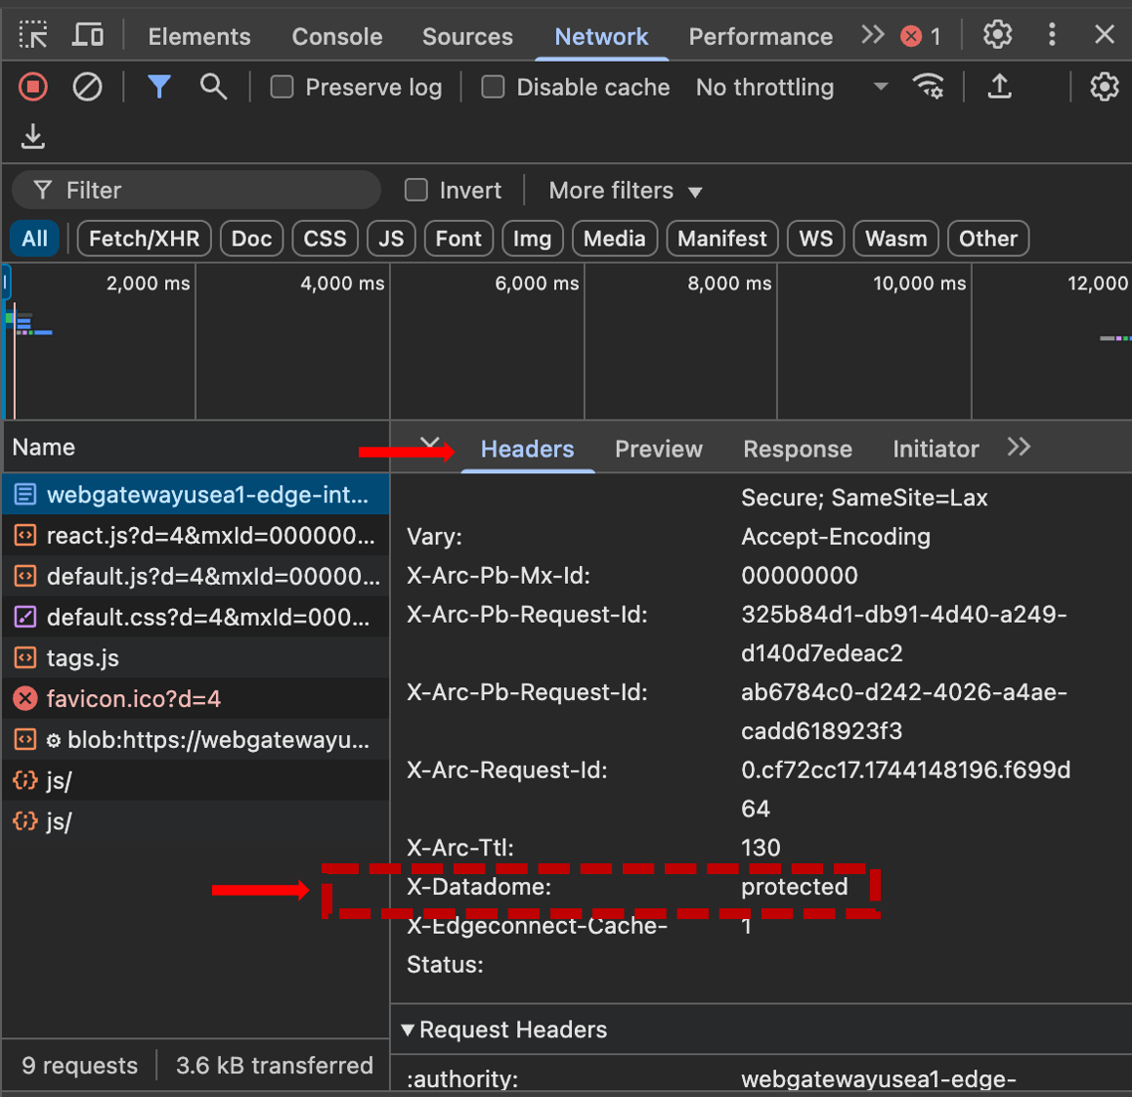Close the DevTools panel

(1104, 34)
